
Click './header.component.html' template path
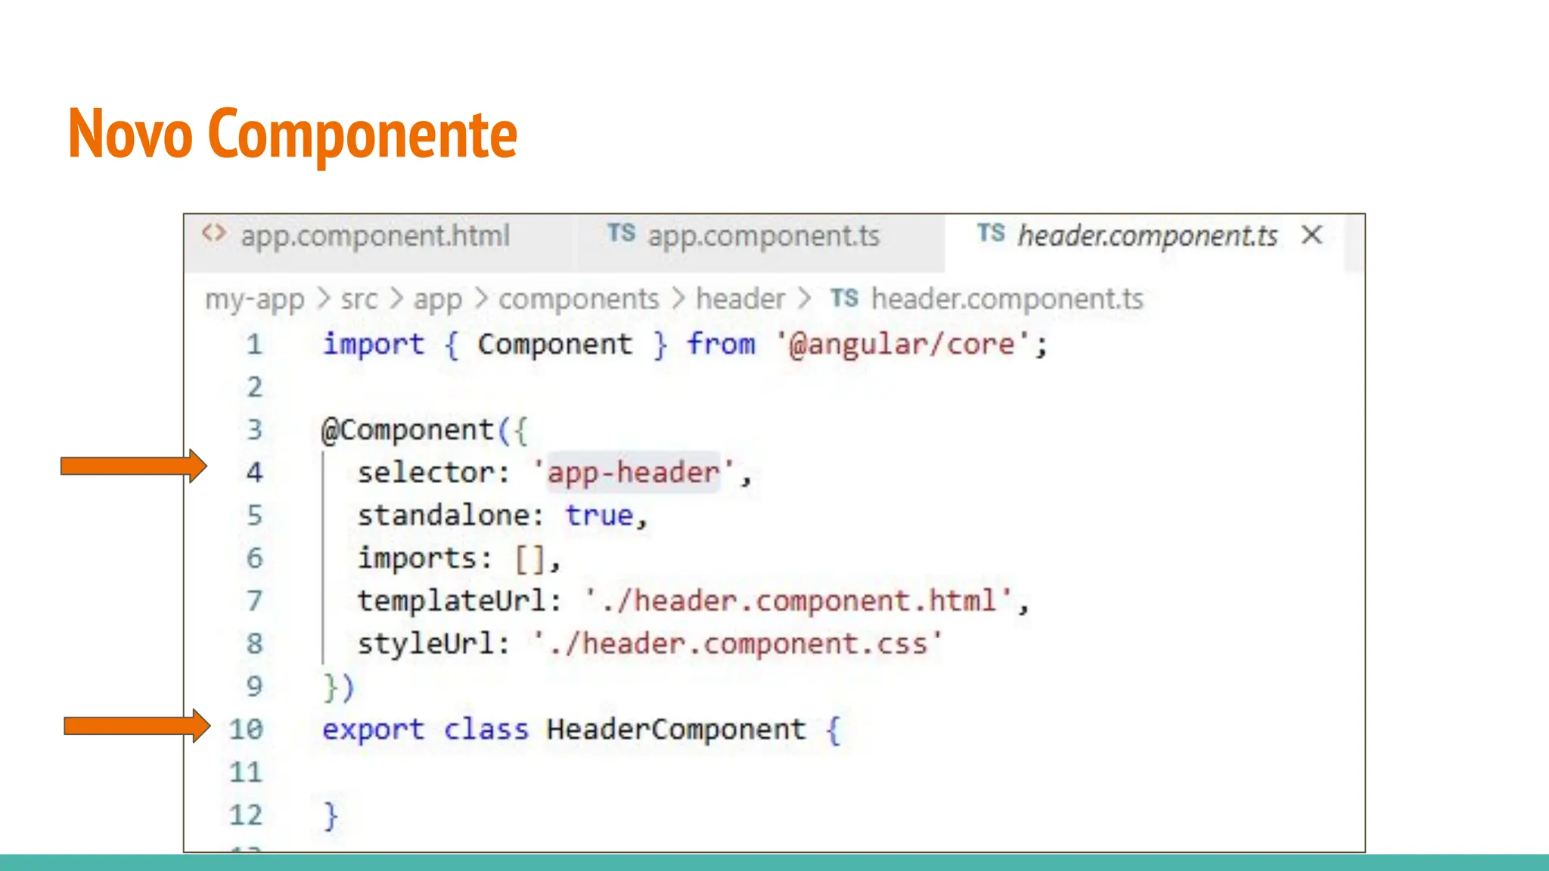click(799, 601)
